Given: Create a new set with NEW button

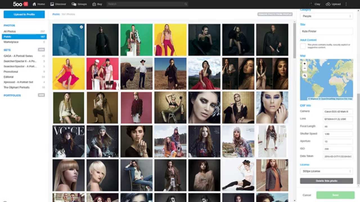Looking at the screenshot, I should point(41,50).
